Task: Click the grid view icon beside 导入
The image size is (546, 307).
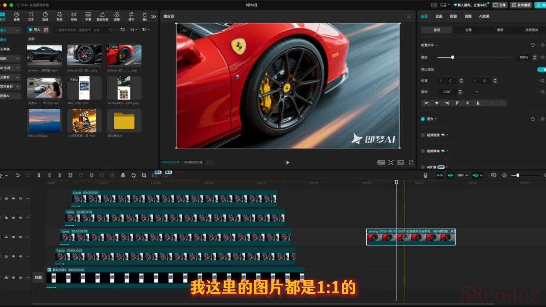Action: [x=46, y=29]
